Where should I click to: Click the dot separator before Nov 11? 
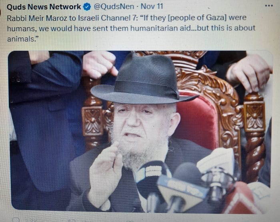tap(138, 7)
